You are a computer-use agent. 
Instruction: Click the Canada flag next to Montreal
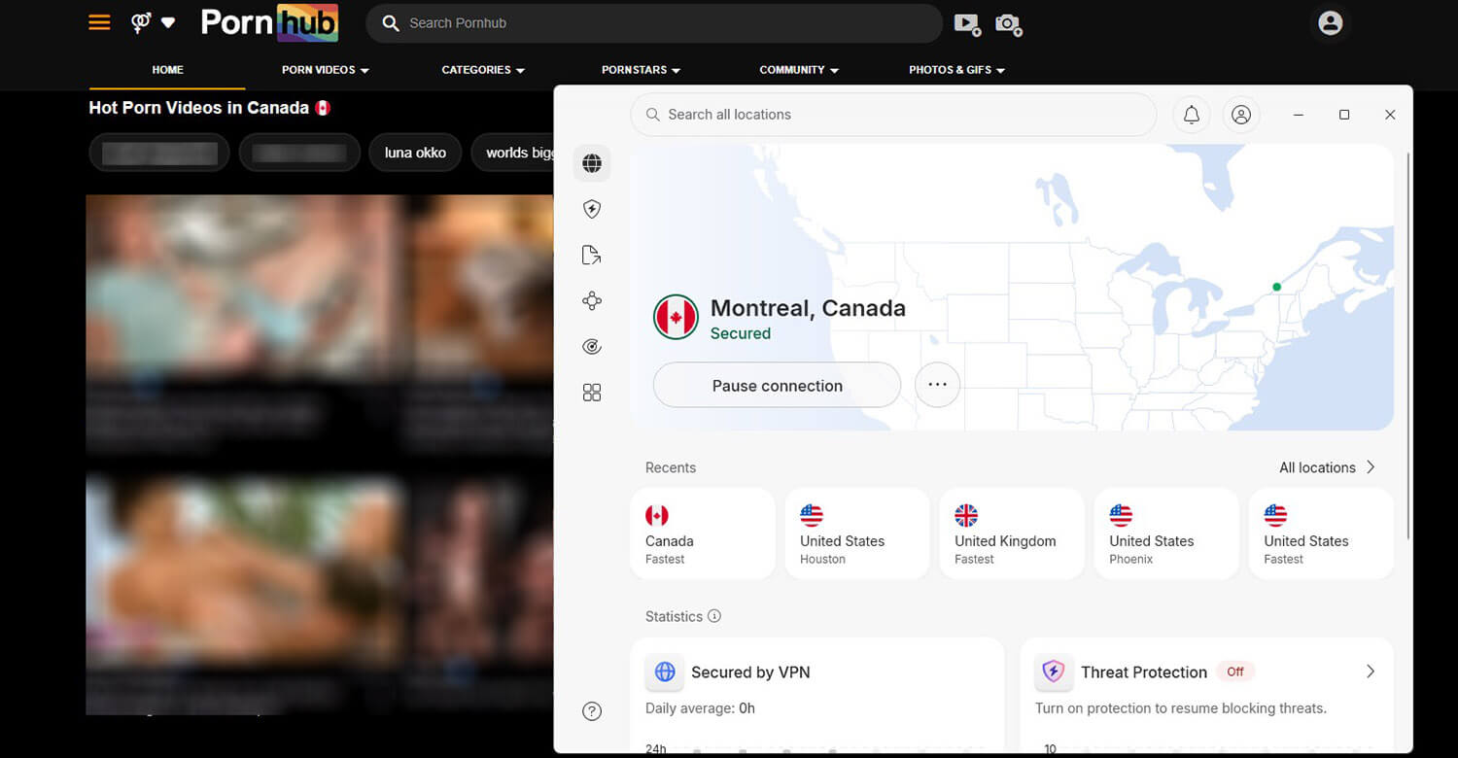coord(676,318)
